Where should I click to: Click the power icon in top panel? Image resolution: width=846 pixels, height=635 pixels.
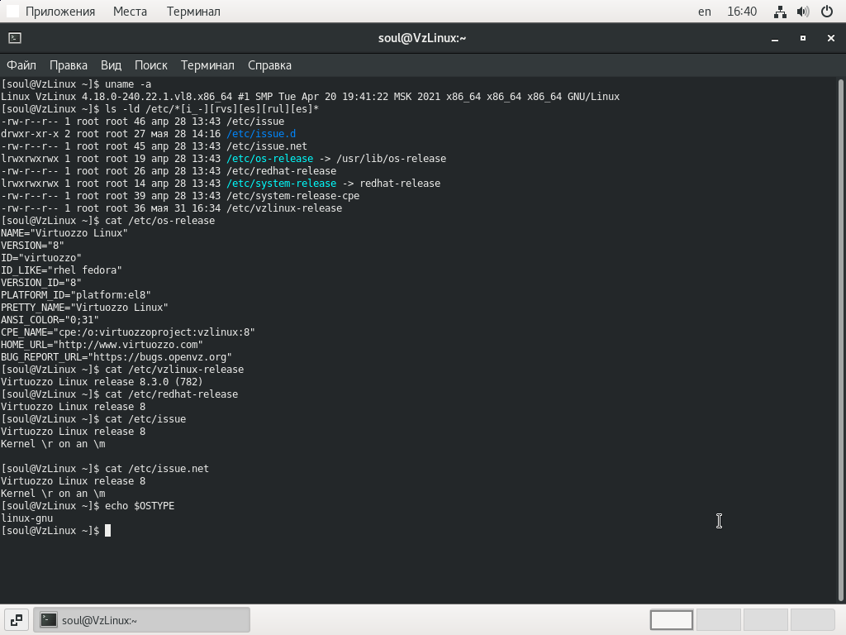(826, 12)
